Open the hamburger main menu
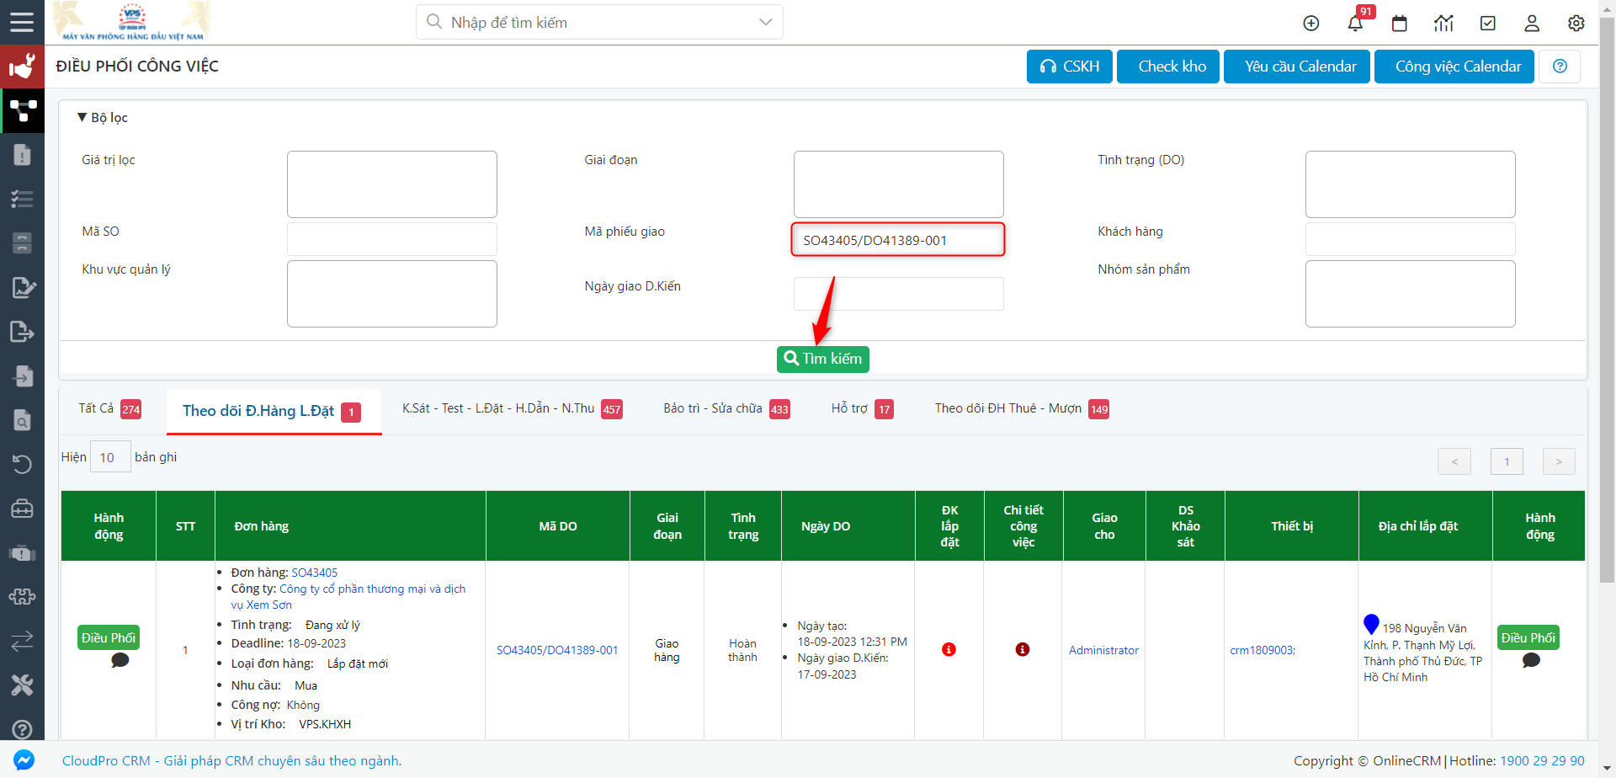 coord(22,22)
